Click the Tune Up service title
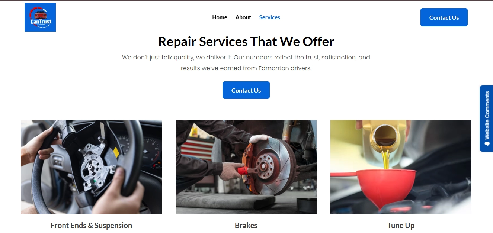This screenshot has height=233, width=493. [401, 226]
